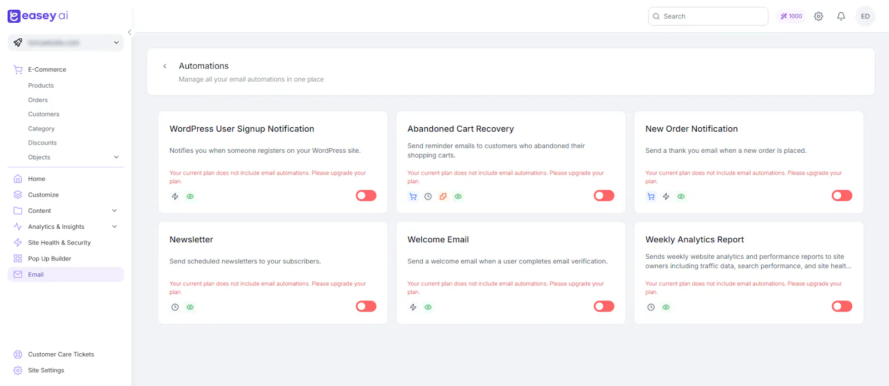Toggle the Welcome Email switch
The height and width of the screenshot is (386, 889).
(604, 306)
